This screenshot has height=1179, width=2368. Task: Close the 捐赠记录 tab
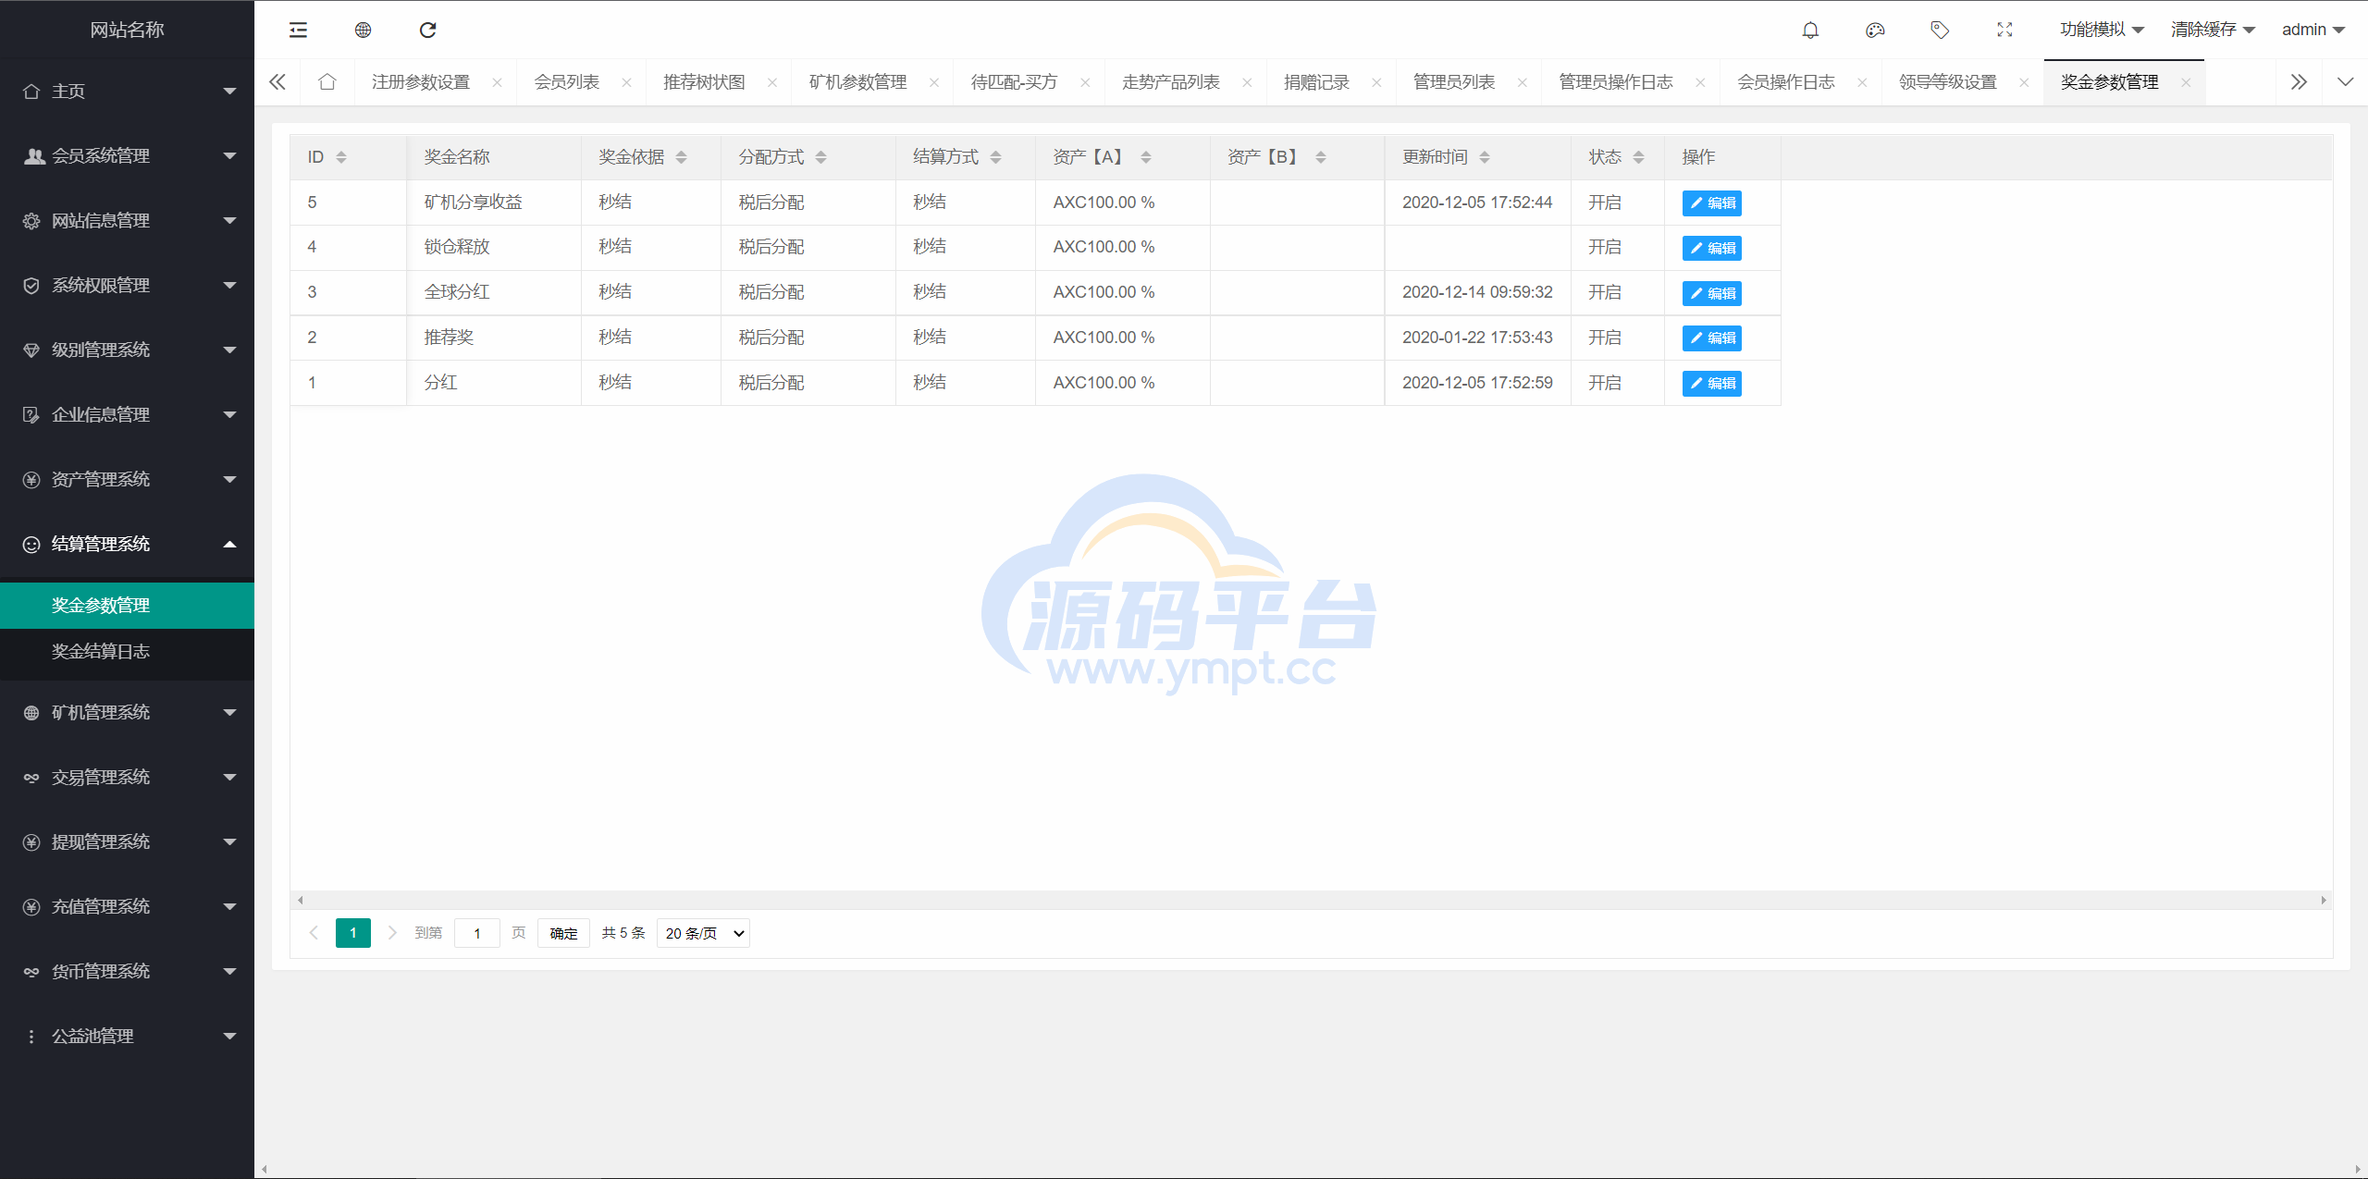pyautogui.click(x=1376, y=82)
